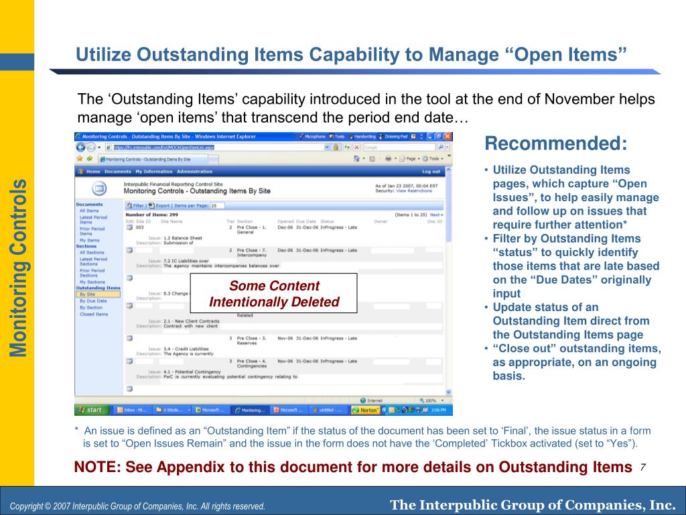Click the Windows start button

click(x=91, y=410)
